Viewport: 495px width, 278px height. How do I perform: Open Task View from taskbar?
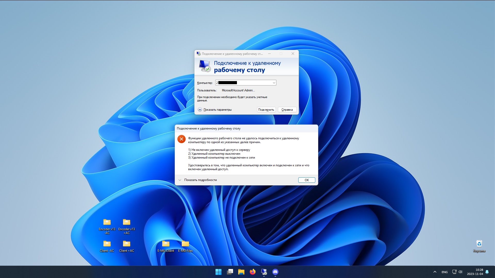[x=230, y=272]
